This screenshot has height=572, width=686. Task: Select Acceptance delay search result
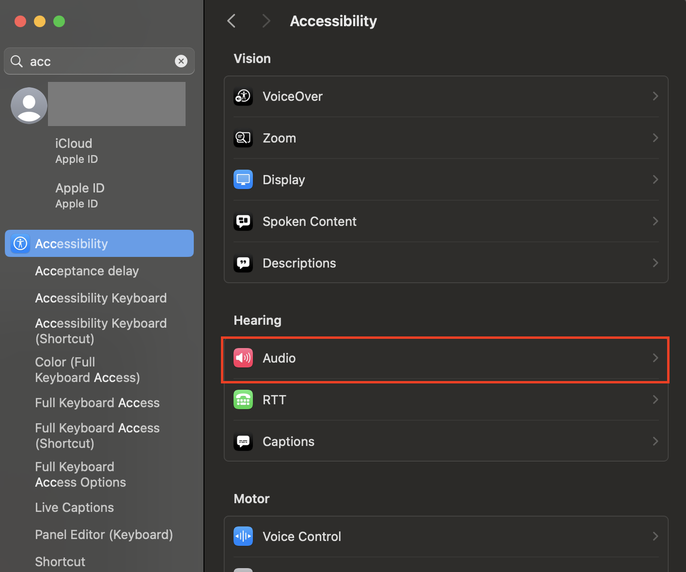click(87, 271)
